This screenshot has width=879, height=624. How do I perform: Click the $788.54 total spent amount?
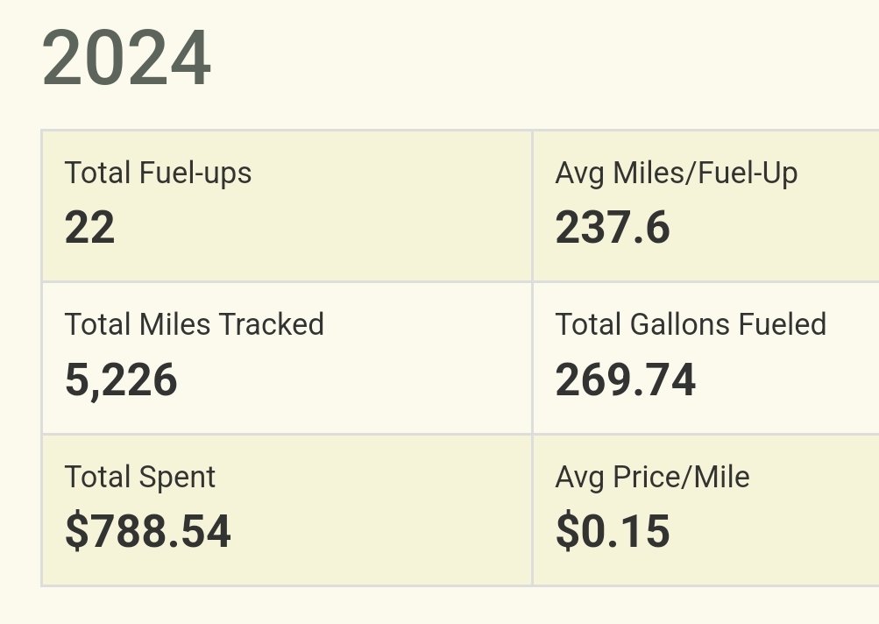click(147, 531)
